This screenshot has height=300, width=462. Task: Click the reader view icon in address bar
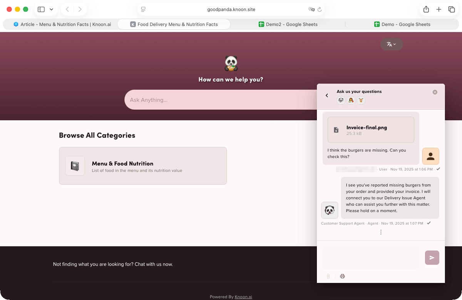[x=143, y=9]
